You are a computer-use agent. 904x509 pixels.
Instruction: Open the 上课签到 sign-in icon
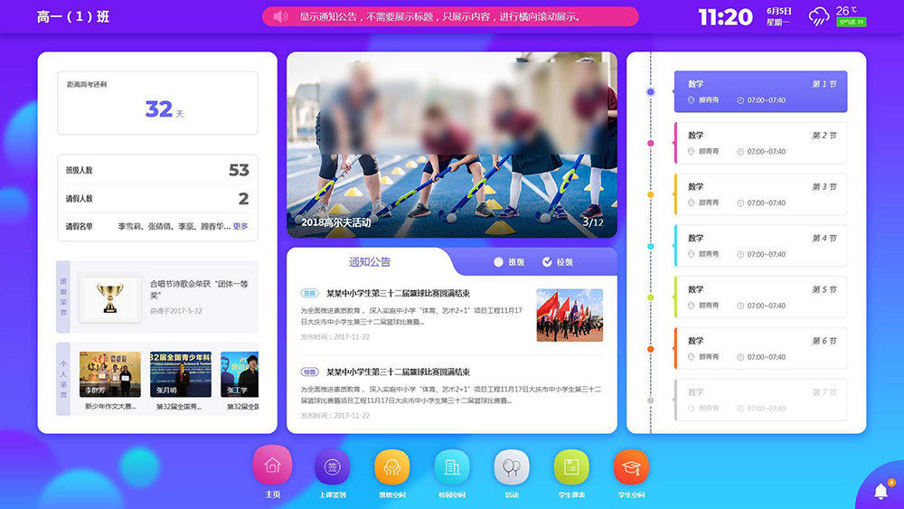click(x=332, y=467)
